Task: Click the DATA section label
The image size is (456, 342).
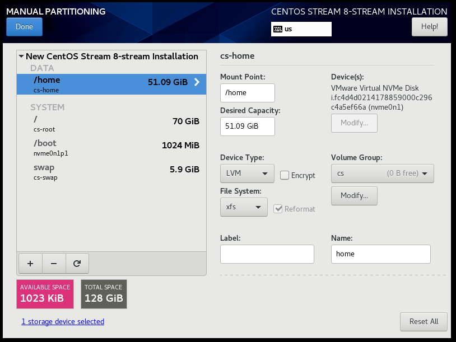Action: pos(42,68)
